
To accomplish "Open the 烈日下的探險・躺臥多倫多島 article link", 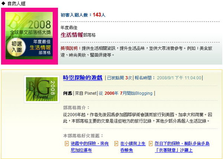I will pos(182,147).
